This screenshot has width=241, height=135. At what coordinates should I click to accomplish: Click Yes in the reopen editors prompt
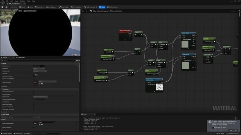(x=230, y=130)
